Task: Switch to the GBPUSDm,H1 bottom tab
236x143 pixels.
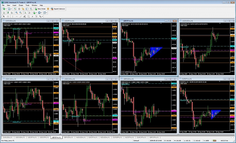Action: tap(68, 137)
